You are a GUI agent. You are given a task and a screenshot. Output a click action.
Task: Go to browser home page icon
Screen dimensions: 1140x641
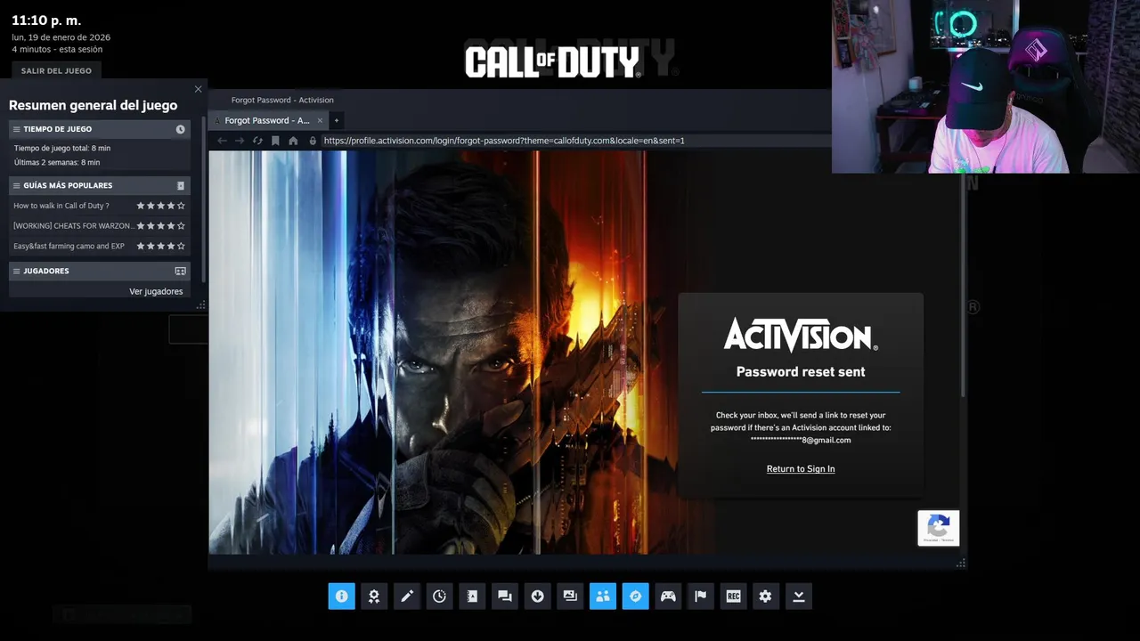pyautogui.click(x=293, y=141)
